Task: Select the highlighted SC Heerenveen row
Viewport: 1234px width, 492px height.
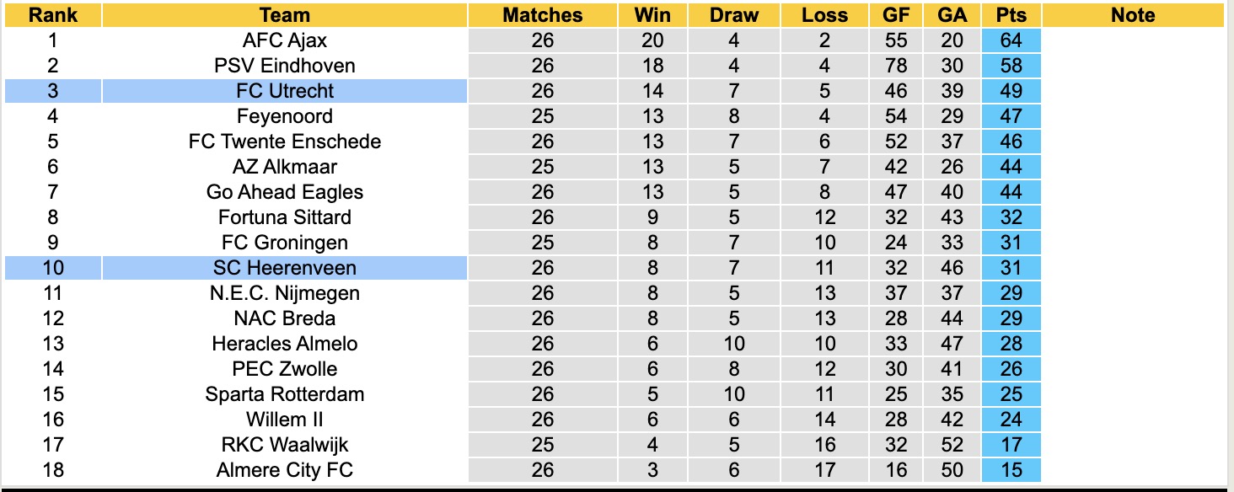Action: point(285,268)
